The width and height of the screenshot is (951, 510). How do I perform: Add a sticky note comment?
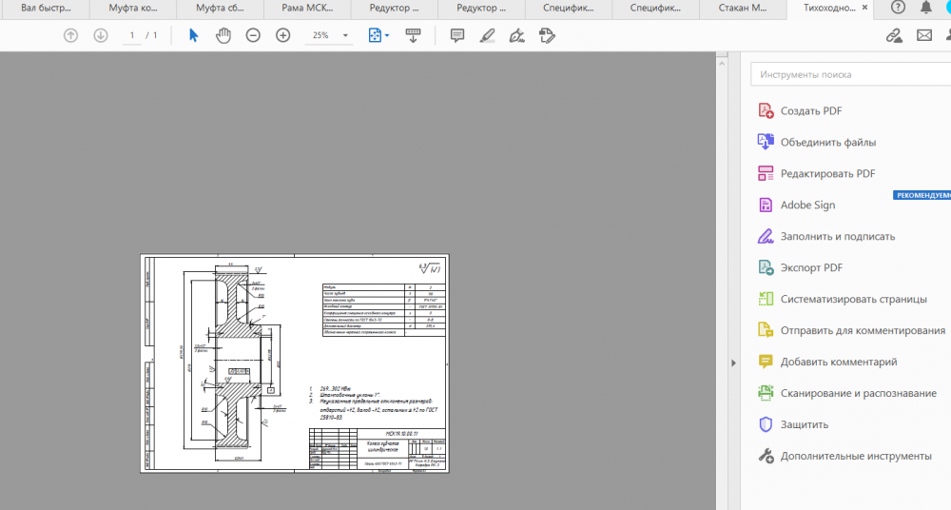tap(456, 35)
